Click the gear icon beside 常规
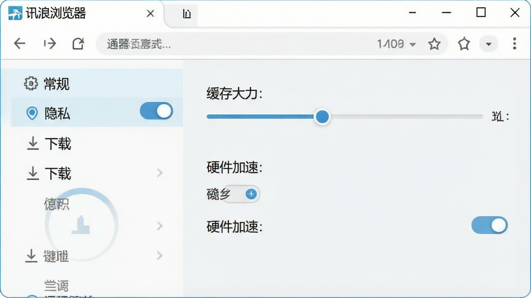 [31, 83]
